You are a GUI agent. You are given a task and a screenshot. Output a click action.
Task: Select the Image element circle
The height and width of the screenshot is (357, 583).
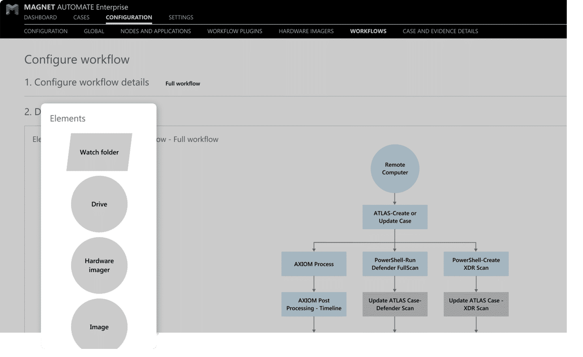99,325
